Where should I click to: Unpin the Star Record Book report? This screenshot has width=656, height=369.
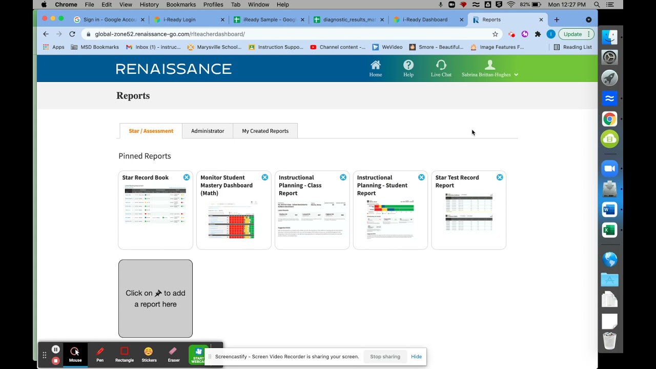(187, 177)
